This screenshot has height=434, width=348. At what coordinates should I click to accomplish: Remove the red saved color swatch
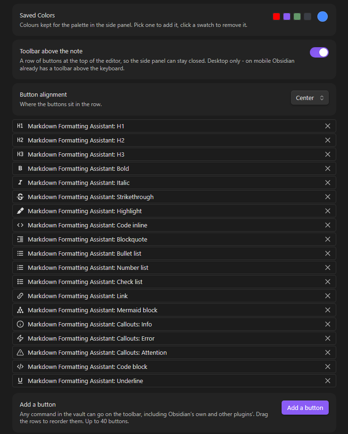pyautogui.click(x=276, y=17)
